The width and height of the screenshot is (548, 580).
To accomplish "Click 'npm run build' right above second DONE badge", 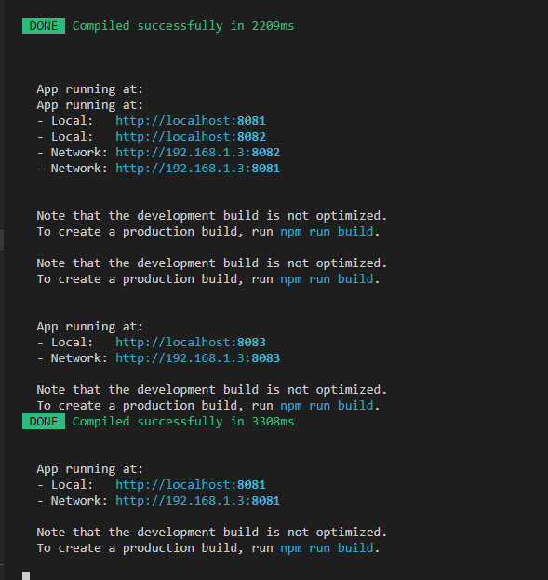I will [x=327, y=405].
